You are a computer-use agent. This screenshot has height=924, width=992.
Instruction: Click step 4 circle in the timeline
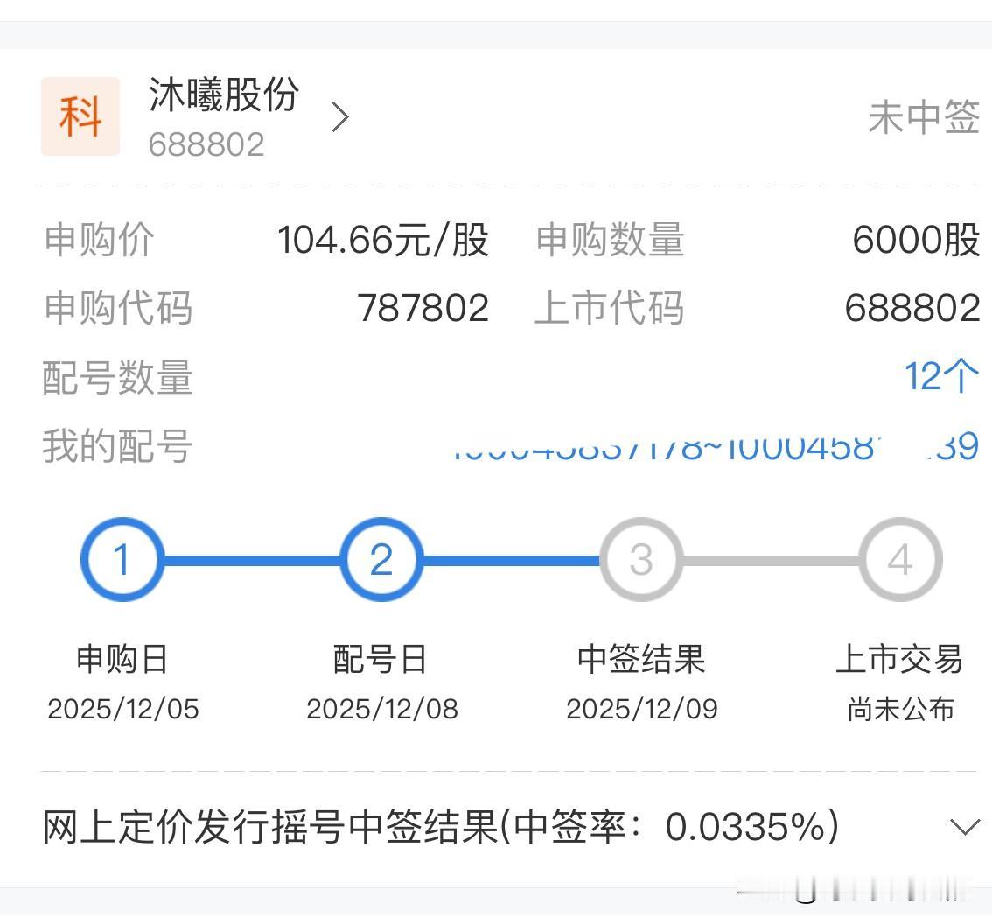pyautogui.click(x=900, y=559)
